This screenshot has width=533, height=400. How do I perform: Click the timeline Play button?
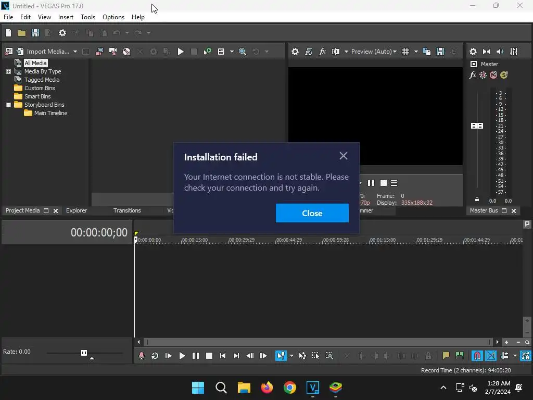pyautogui.click(x=182, y=356)
